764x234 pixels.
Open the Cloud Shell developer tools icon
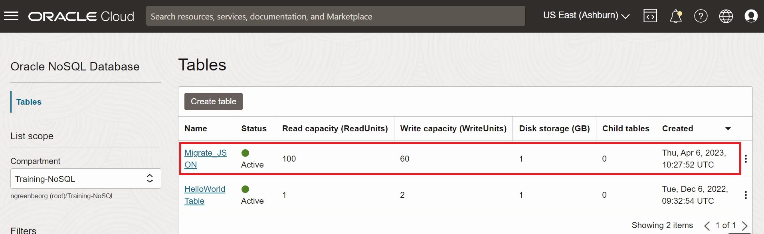click(650, 16)
